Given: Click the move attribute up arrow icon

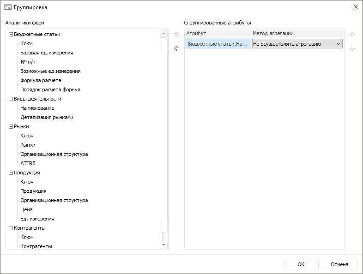Looking at the screenshot, I should point(352,34).
